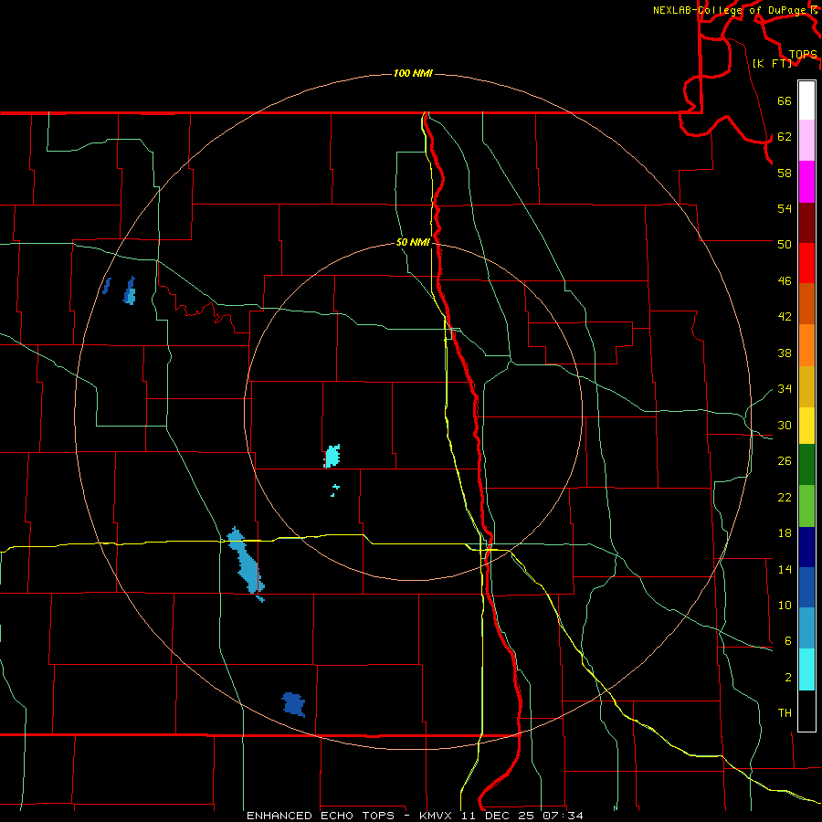The image size is (822, 822).
Task: Click the dark blue echo near the bottom border
Action: click(x=293, y=704)
